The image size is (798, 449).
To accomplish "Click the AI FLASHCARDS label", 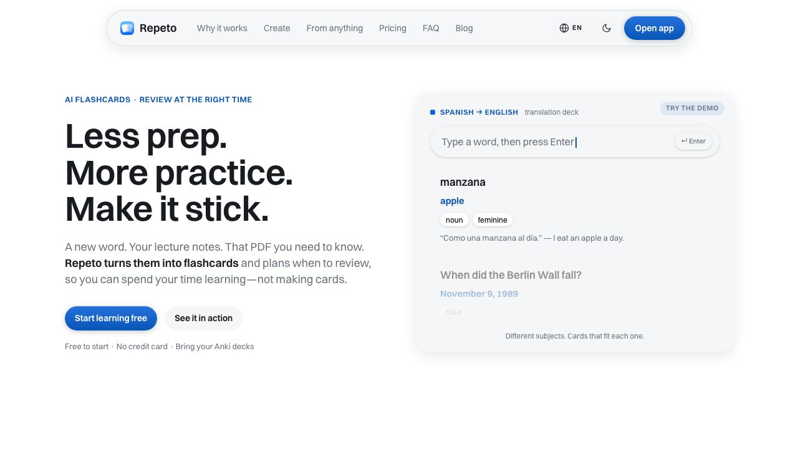I will (98, 100).
